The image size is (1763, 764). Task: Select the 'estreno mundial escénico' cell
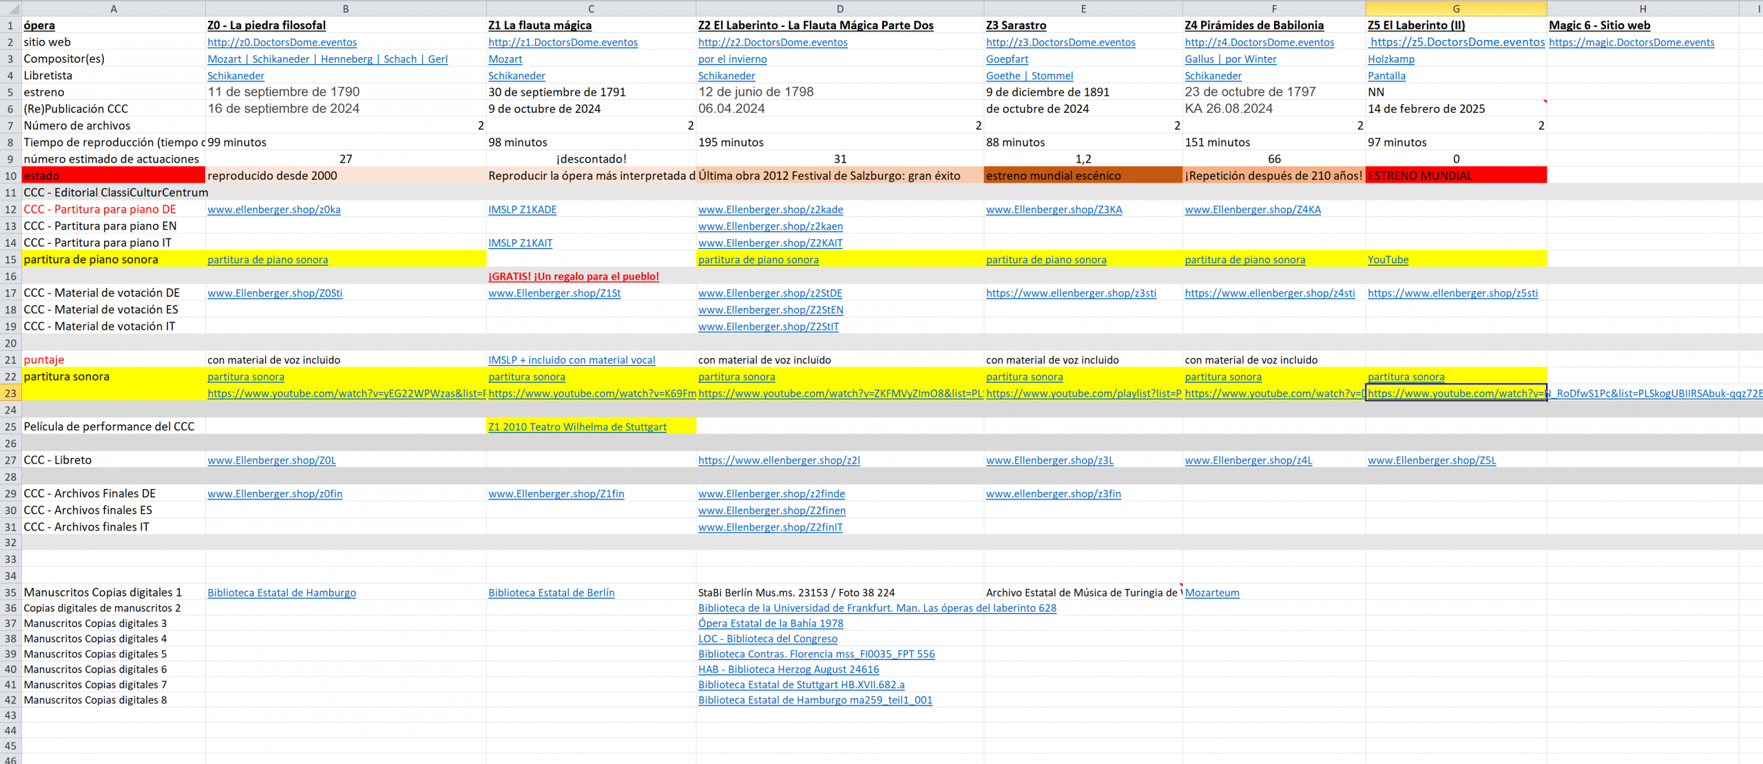coord(1083,176)
